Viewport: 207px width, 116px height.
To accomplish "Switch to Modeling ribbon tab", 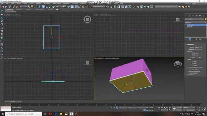I will click(x=10, y=10).
